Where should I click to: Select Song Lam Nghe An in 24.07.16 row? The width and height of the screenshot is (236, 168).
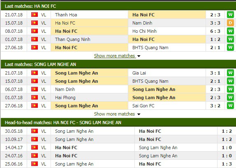tap(158, 156)
